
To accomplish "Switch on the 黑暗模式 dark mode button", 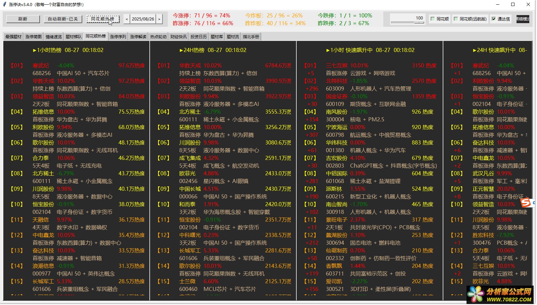I will pos(523,19).
